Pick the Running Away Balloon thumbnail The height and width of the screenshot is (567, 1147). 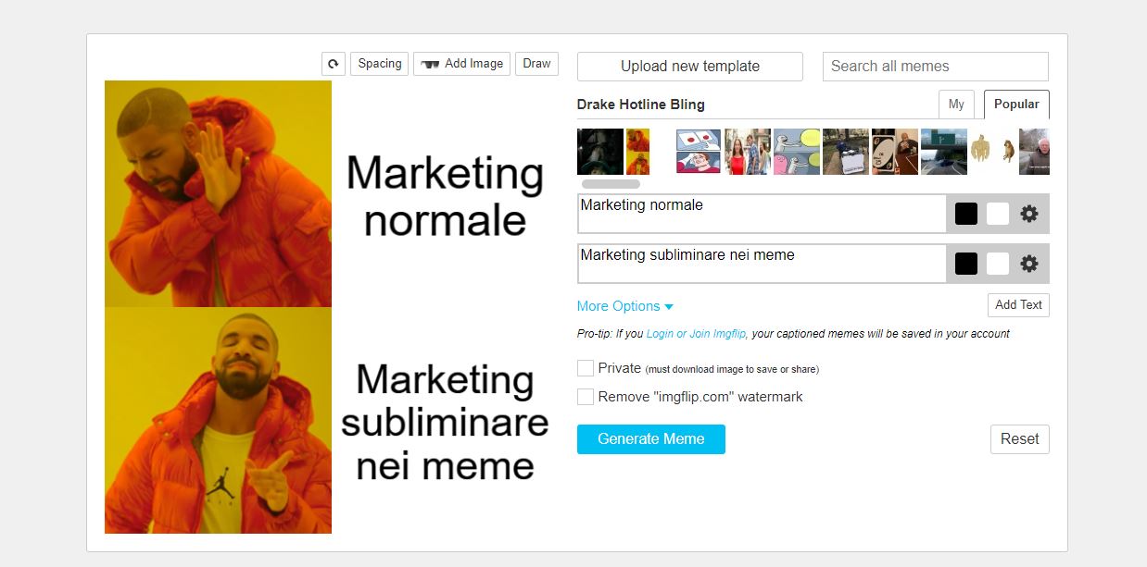[x=797, y=152]
